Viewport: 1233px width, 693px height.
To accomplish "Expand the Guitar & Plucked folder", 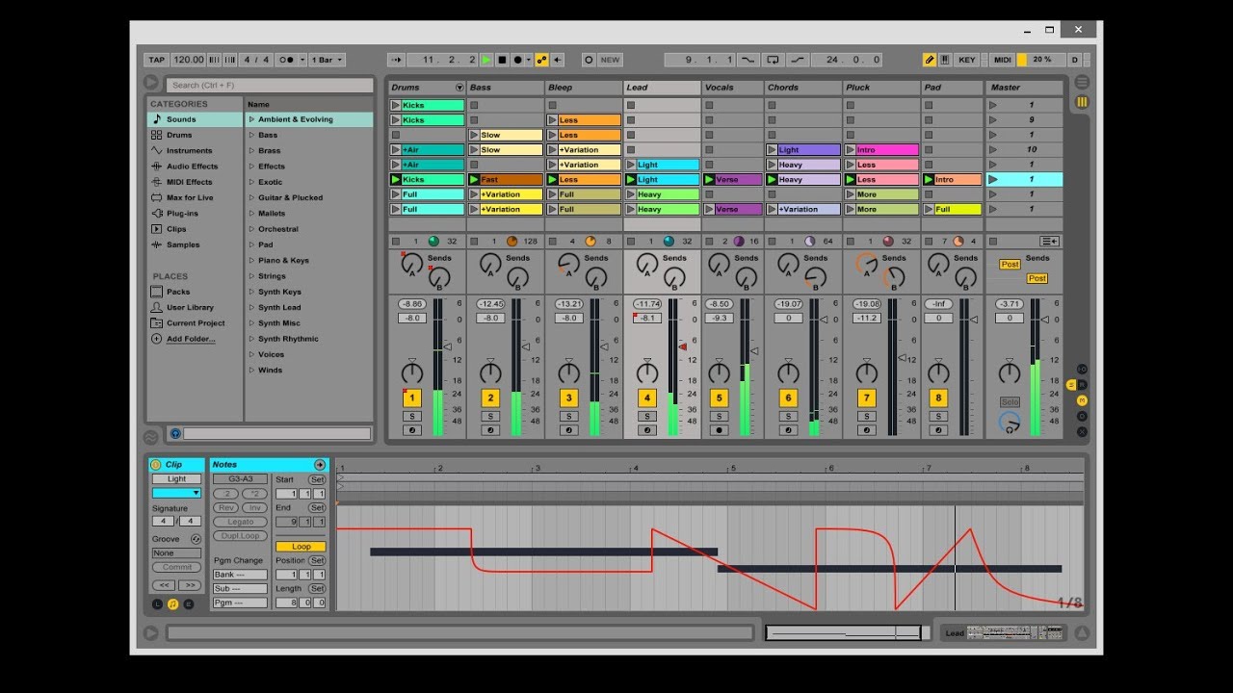I will coord(251,197).
